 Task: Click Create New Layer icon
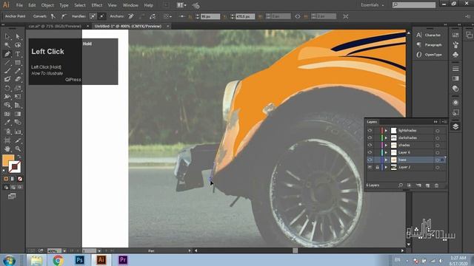(x=427, y=185)
